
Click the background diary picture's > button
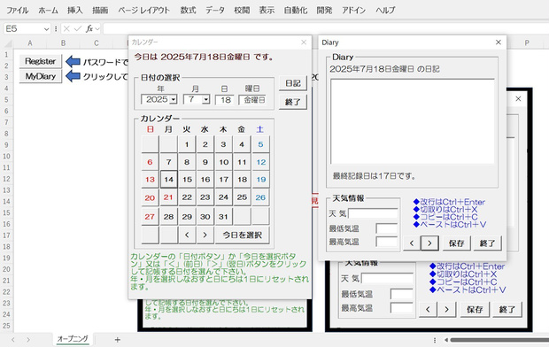(446, 310)
